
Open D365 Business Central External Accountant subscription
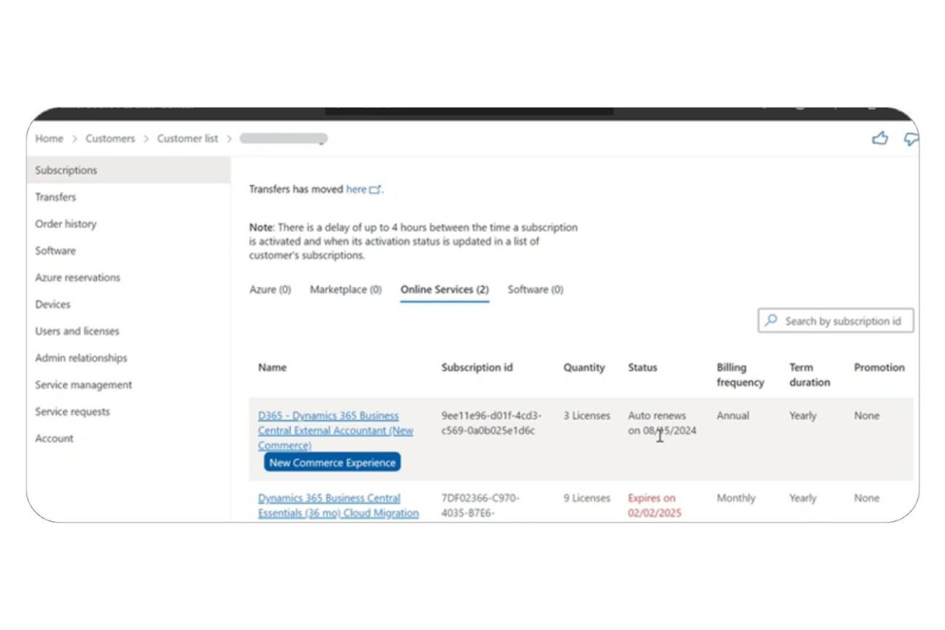(x=336, y=430)
